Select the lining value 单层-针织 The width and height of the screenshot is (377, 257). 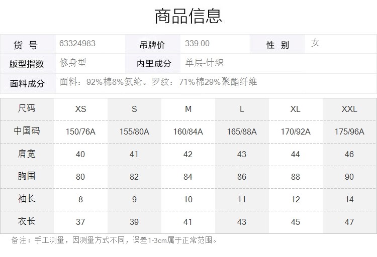pos(204,63)
